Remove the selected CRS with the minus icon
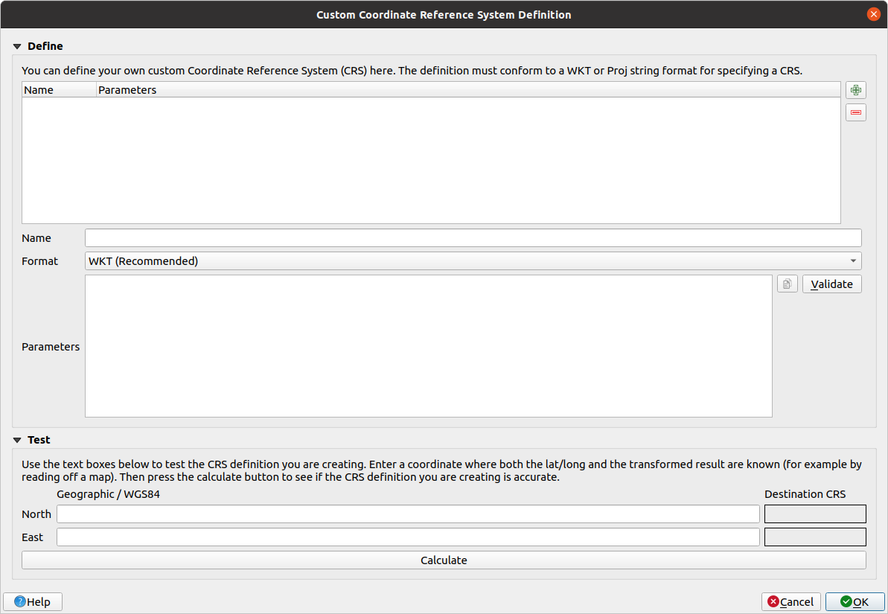Image resolution: width=888 pixels, height=614 pixels. 856,112
